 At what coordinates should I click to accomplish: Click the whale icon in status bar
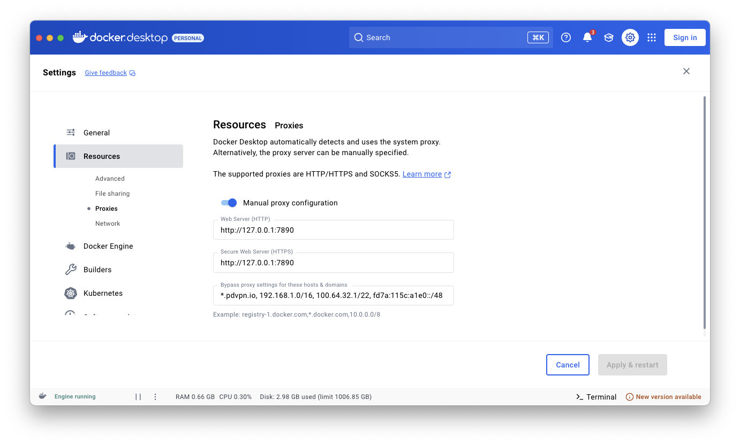[x=42, y=396]
